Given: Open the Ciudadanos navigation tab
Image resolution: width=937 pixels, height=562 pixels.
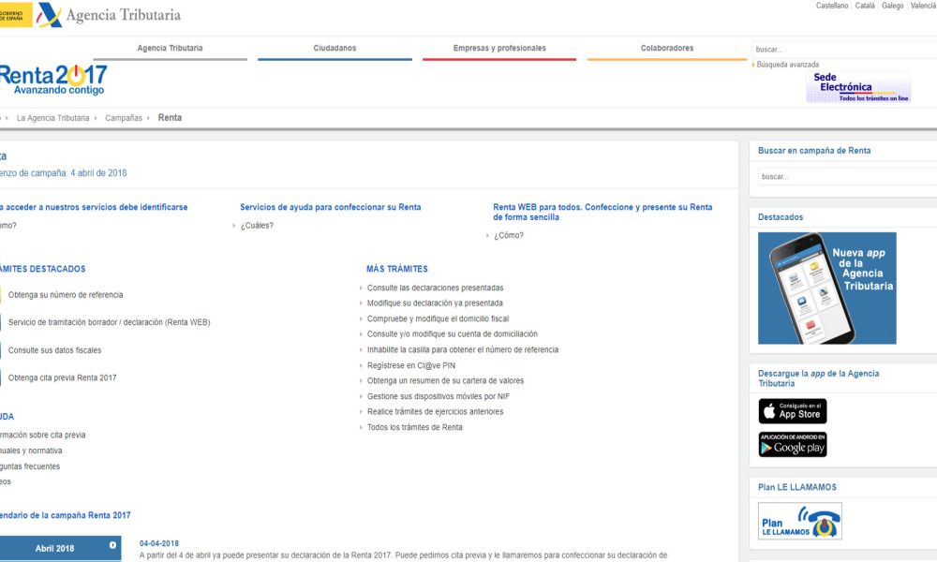Looking at the screenshot, I should pos(335,49).
